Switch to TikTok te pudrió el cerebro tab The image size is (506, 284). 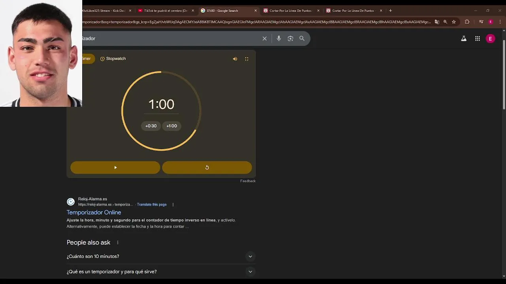[166, 11]
